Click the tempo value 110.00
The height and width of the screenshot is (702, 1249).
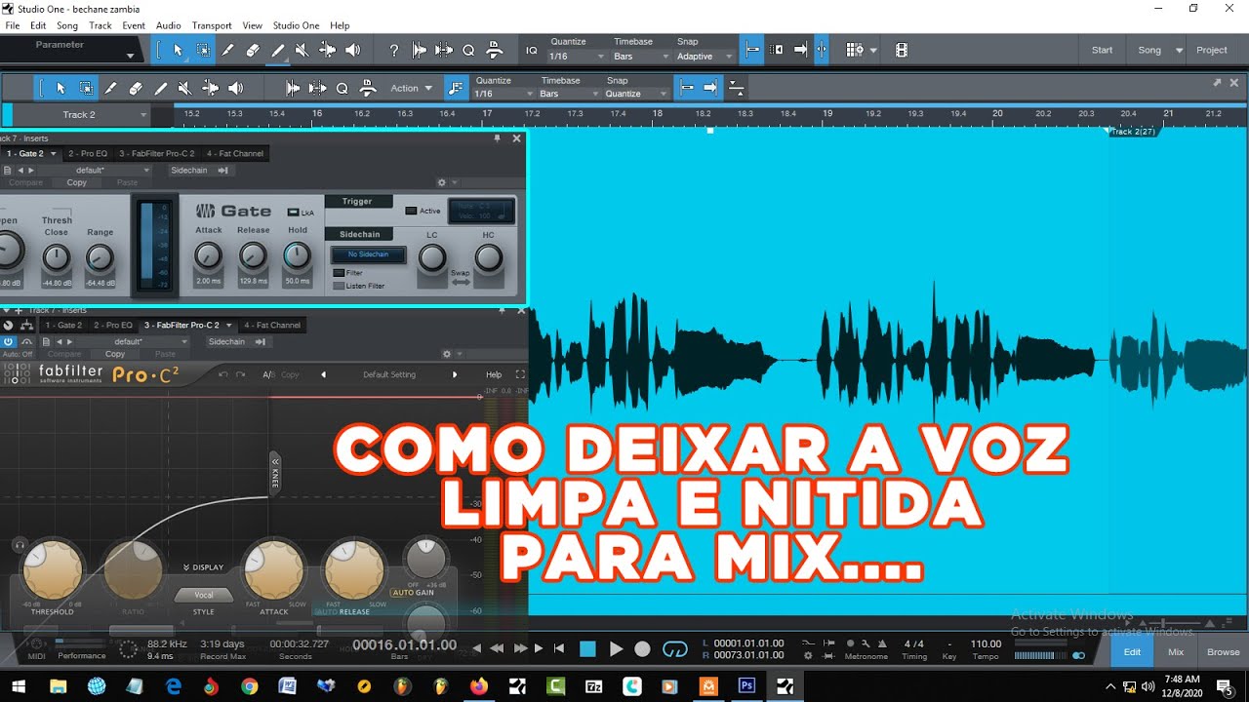[986, 643]
